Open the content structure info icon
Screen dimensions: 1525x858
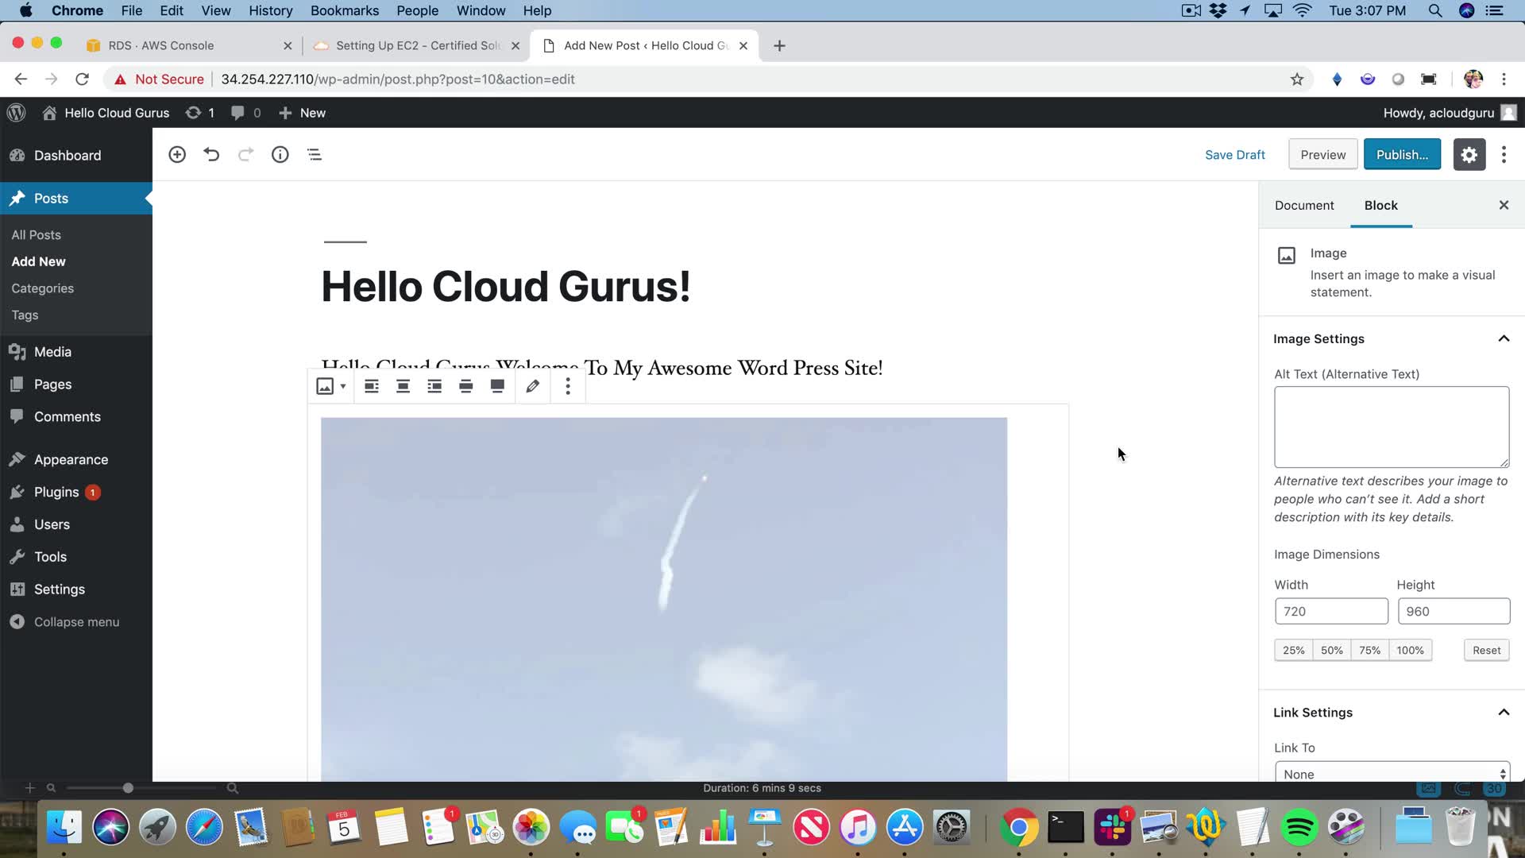point(280,154)
